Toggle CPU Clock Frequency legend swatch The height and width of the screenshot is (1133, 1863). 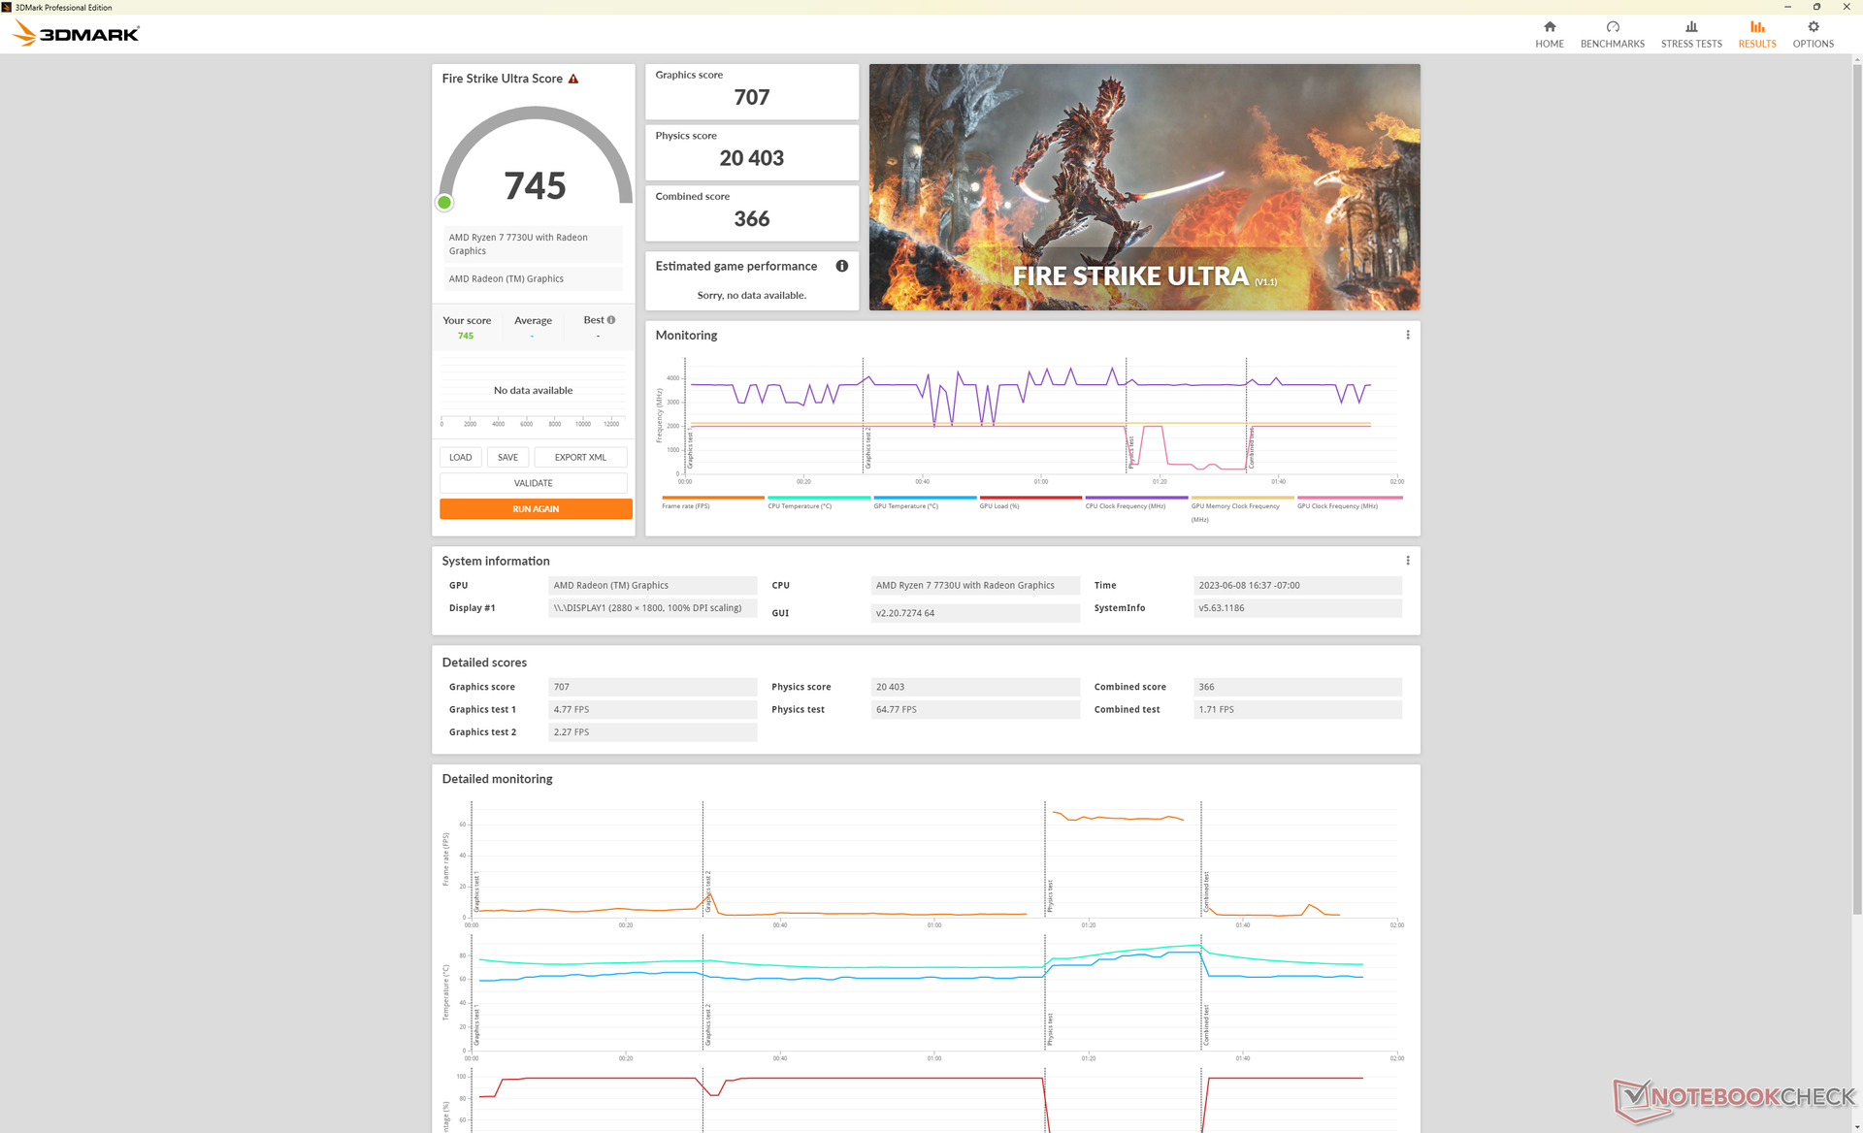coord(1135,498)
